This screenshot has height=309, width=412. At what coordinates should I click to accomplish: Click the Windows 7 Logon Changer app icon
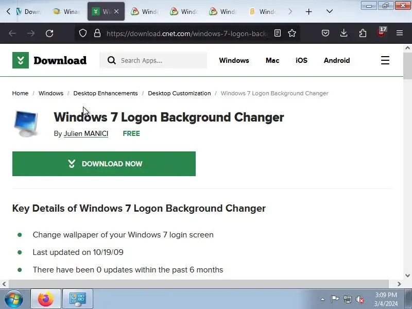(26, 124)
